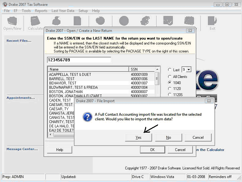Open the Reports menu
Screen dimensions: 242x182
coord(41,11)
